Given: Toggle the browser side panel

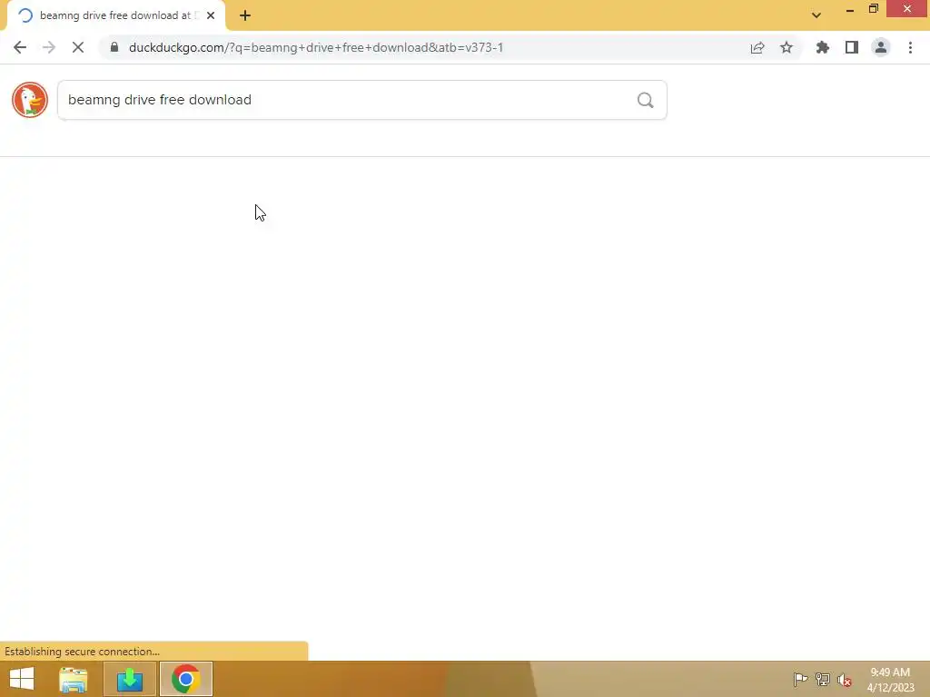Looking at the screenshot, I should 852,47.
